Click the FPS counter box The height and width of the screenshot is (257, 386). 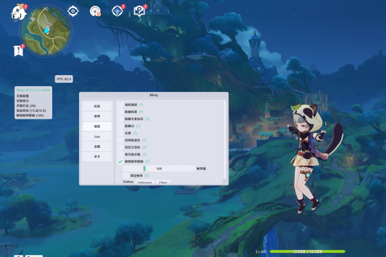[64, 79]
